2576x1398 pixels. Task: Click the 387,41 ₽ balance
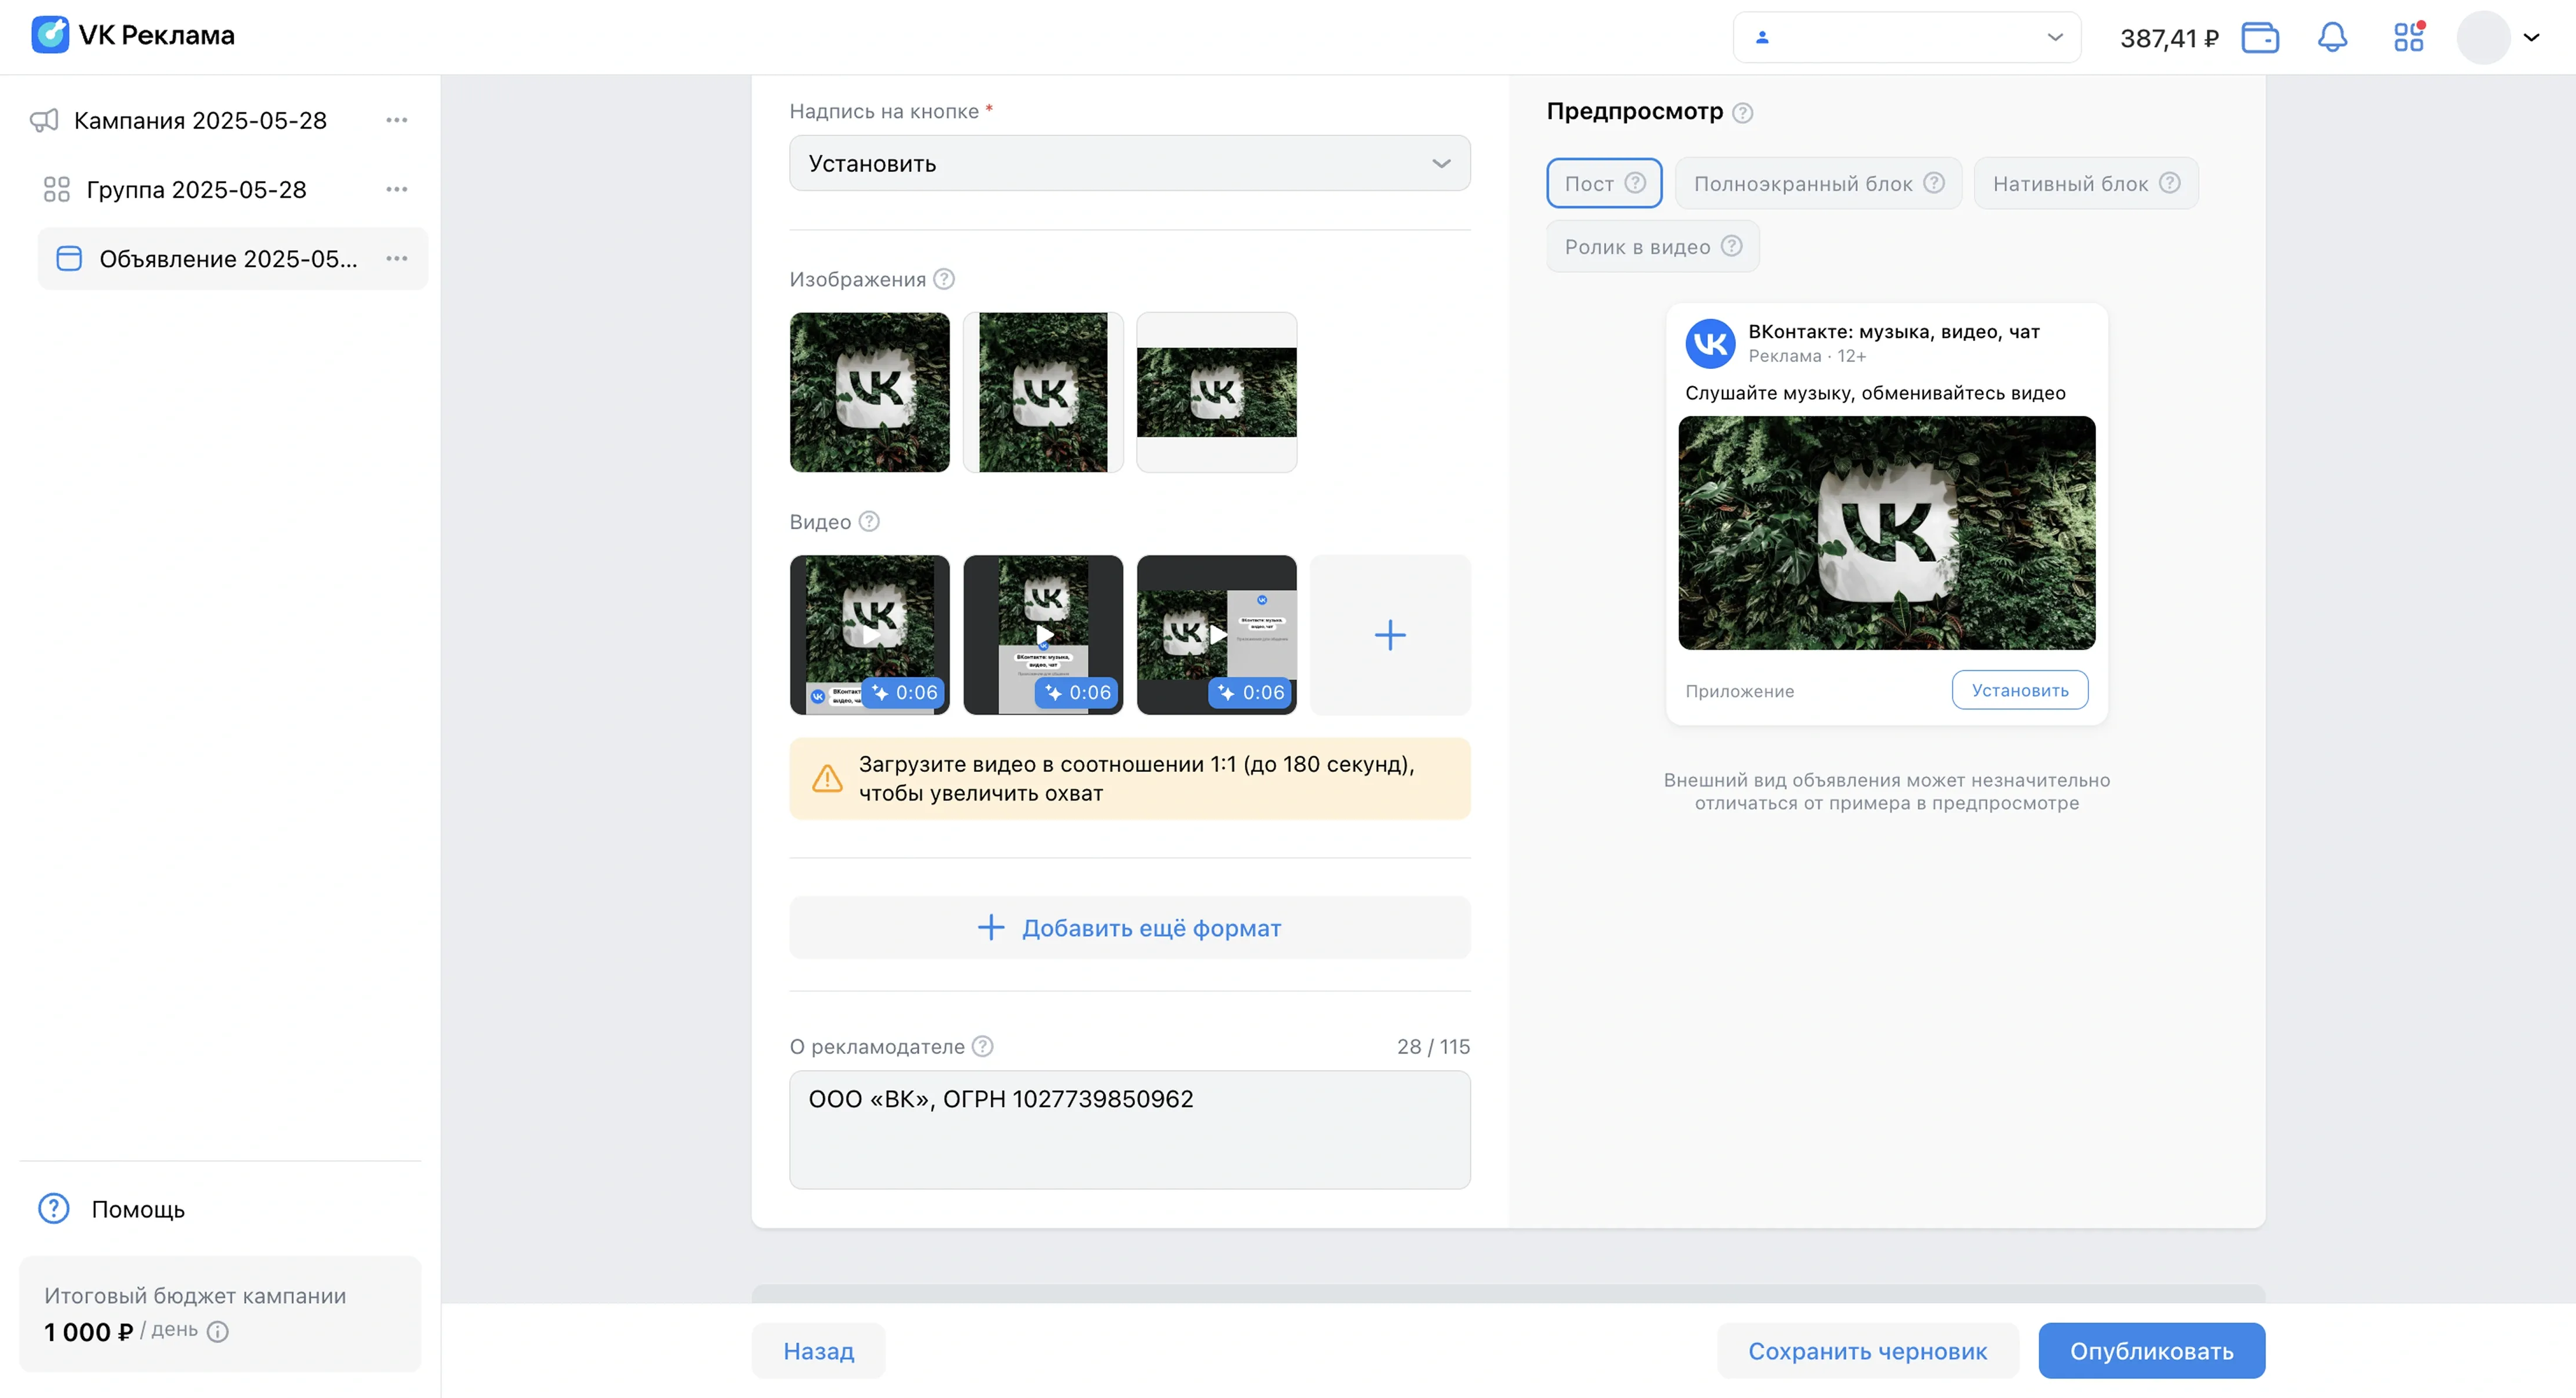(2168, 38)
